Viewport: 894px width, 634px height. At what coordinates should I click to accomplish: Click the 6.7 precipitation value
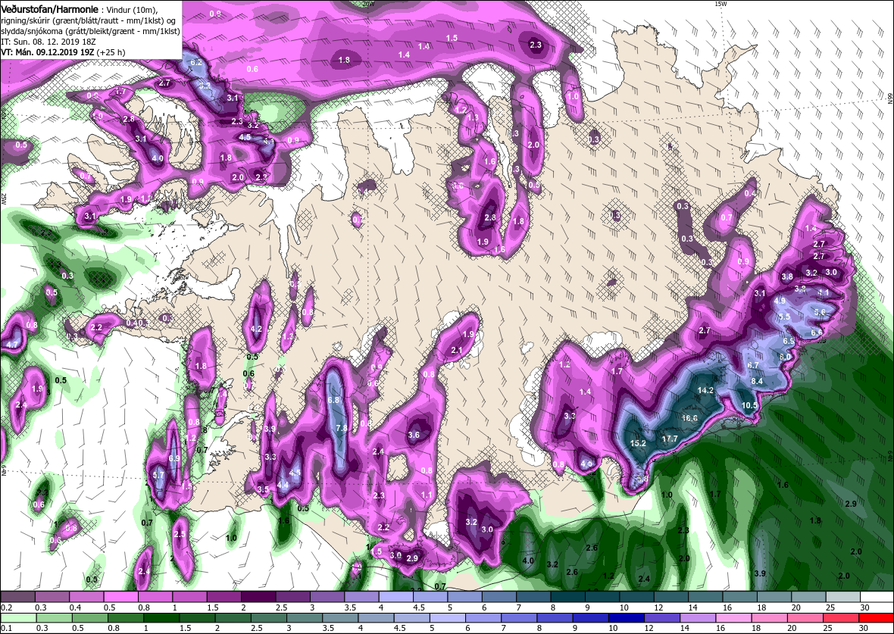753,365
